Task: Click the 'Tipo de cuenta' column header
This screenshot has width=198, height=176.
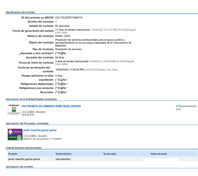Action: [x=110, y=154]
